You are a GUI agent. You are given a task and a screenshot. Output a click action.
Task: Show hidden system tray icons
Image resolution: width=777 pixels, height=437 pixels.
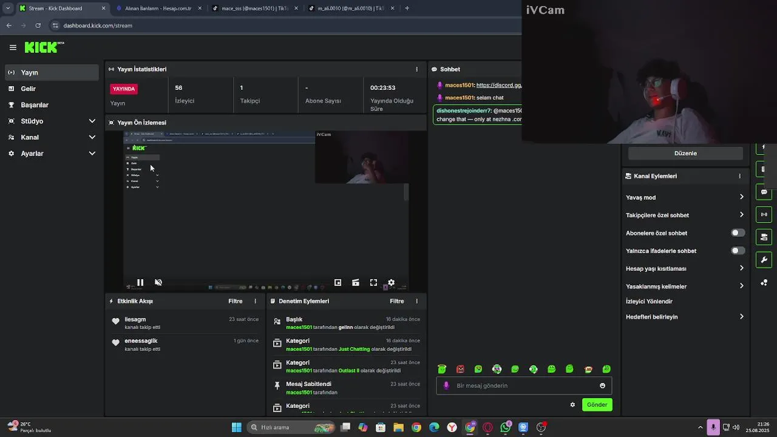pos(700,427)
